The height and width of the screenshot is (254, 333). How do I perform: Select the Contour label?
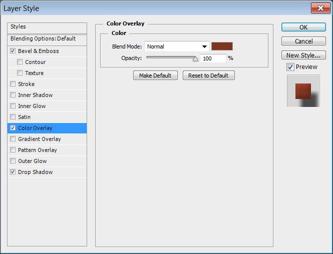tap(35, 62)
